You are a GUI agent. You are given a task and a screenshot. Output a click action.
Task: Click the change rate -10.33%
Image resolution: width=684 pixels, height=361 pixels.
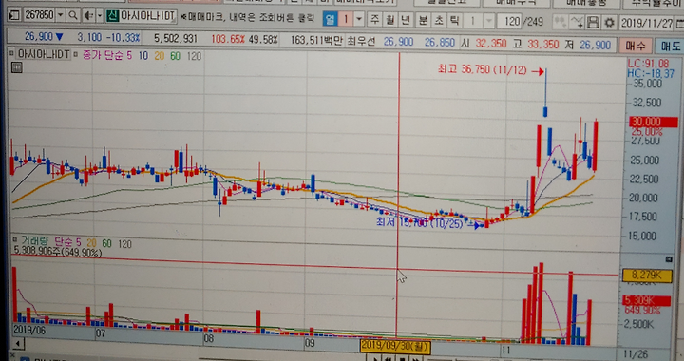point(123,38)
